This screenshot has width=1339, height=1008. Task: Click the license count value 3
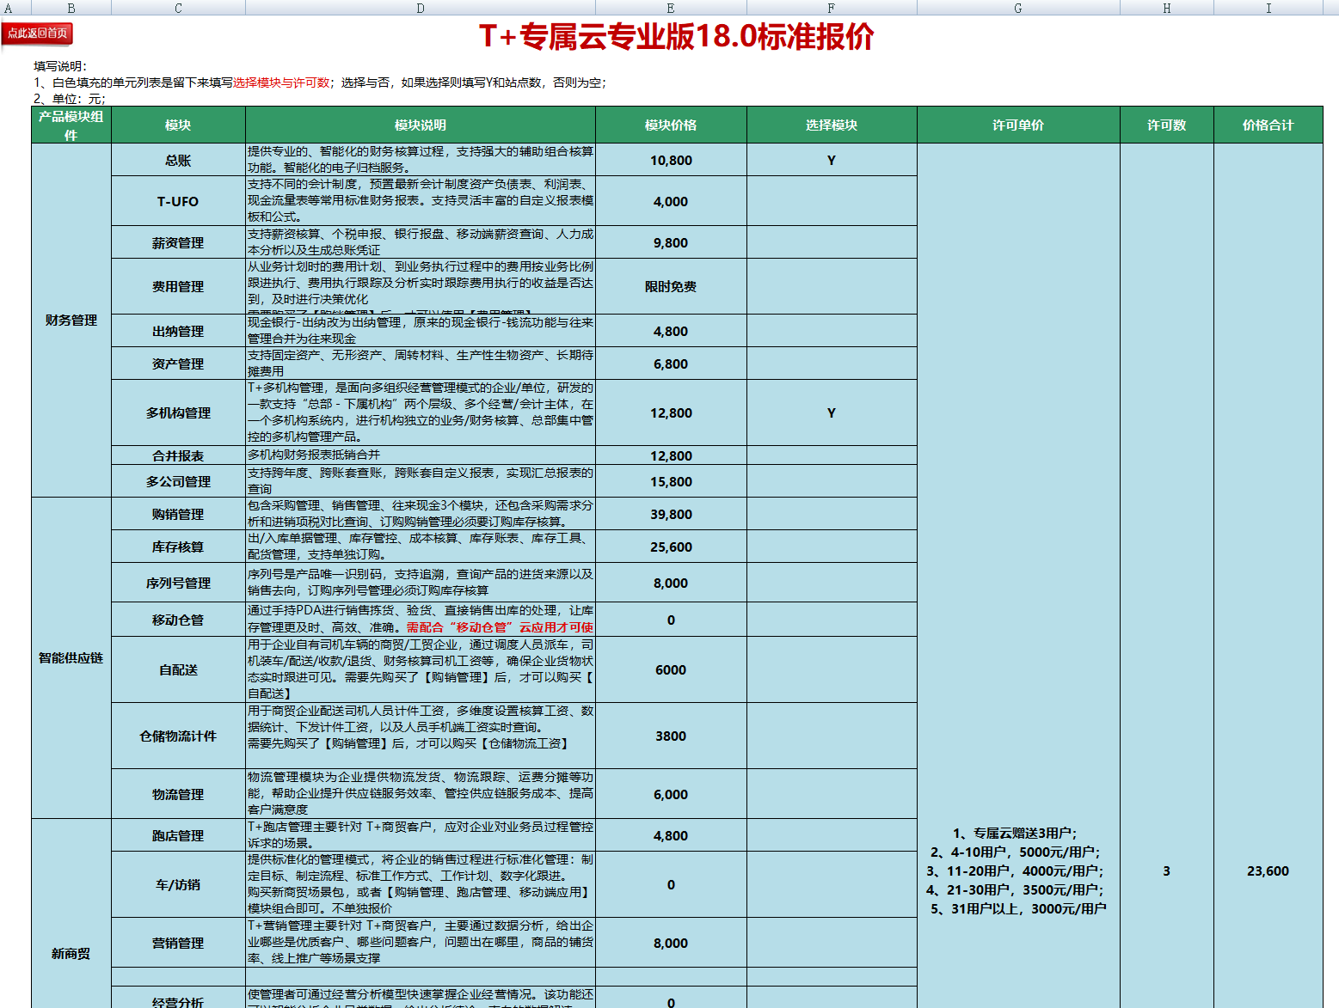1167,871
